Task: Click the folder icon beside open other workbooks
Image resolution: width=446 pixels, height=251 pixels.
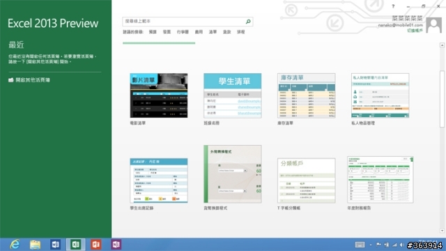Action: (x=11, y=80)
